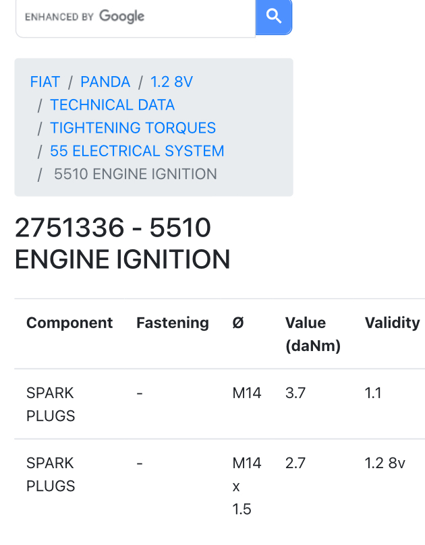The image size is (425, 545).
Task: Navigate to TECHNICAL DATA breadcrumb
Action: pyautogui.click(x=112, y=105)
